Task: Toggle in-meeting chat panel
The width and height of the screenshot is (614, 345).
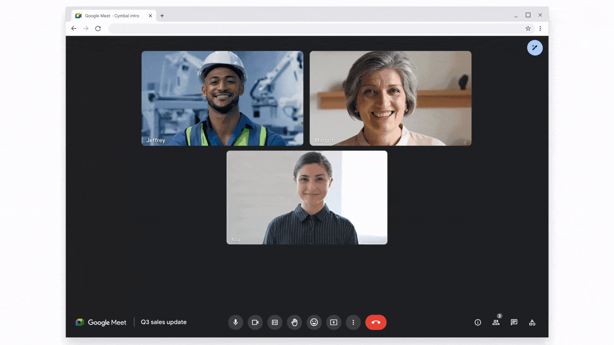Action: pos(514,322)
